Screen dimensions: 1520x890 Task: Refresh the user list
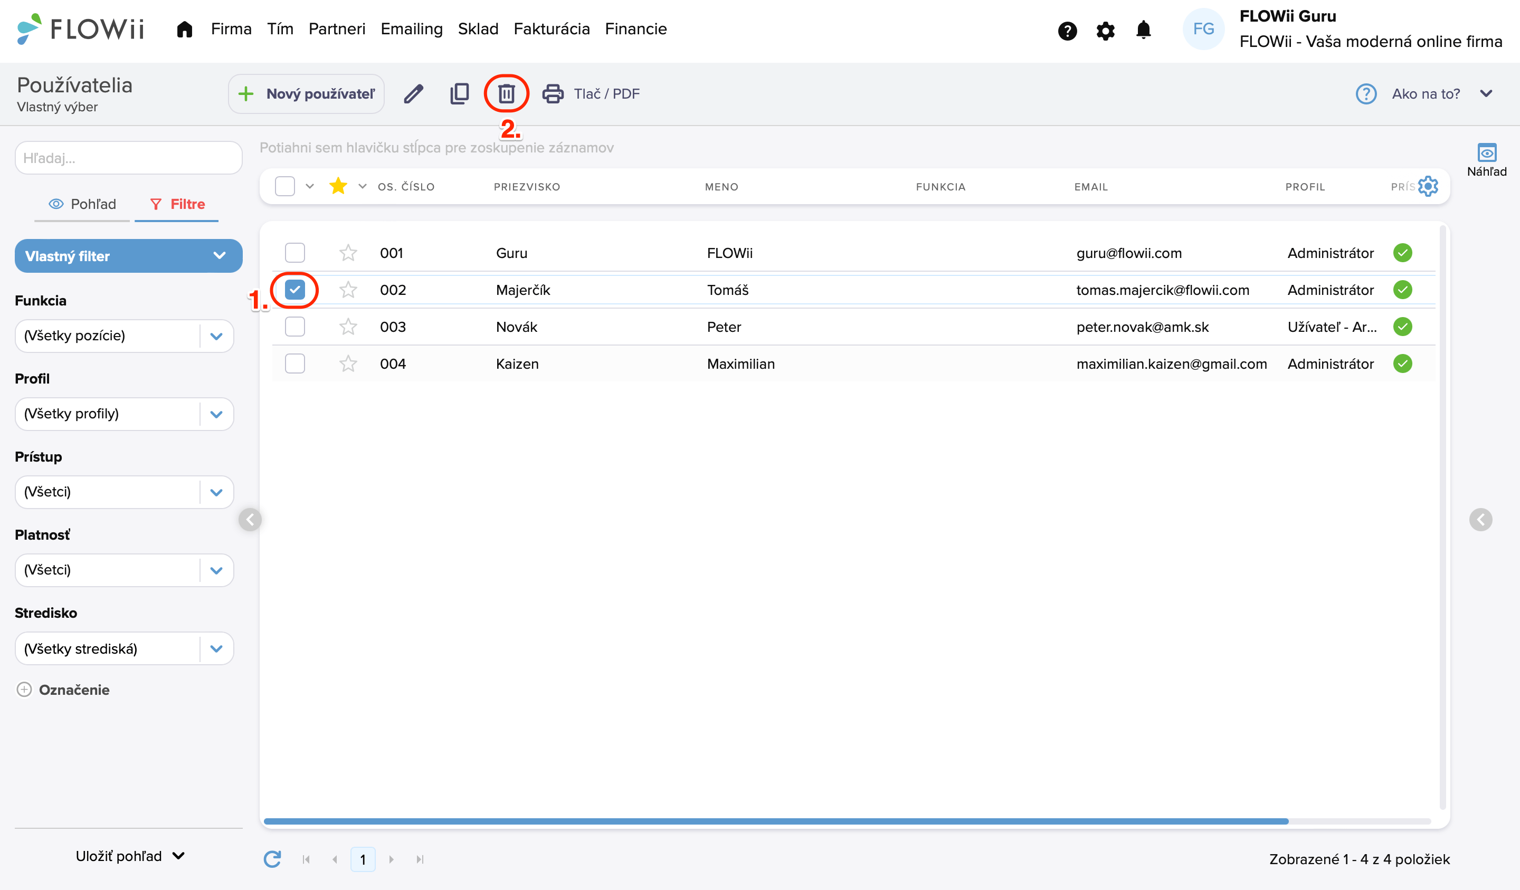click(273, 859)
